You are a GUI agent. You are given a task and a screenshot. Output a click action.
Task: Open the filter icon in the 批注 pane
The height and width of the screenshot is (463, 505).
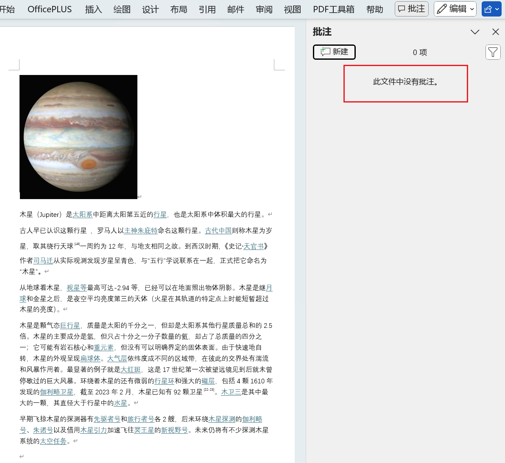tap(493, 52)
